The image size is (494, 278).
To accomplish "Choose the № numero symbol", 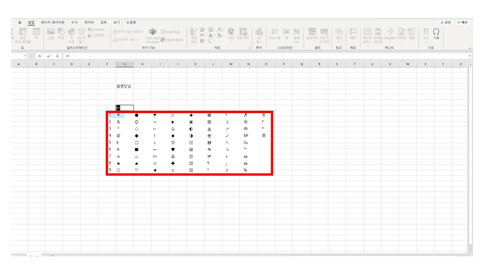I will pyautogui.click(x=245, y=136).
